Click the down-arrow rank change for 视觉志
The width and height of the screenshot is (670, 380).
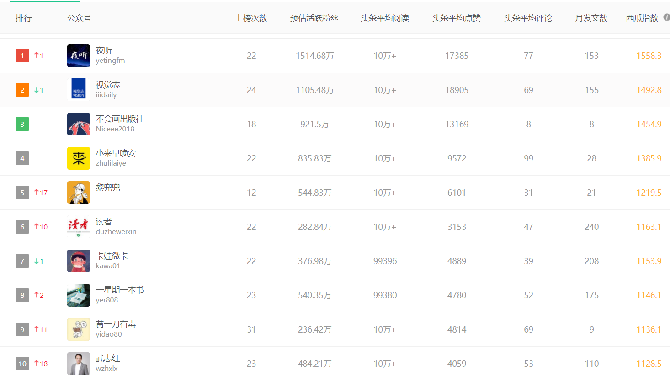(39, 90)
